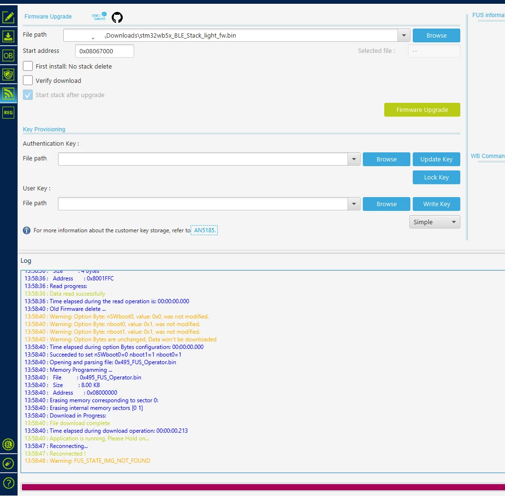The image size is (505, 497).
Task: Open the Memory & File editing sidebar icon
Action: (9, 17)
